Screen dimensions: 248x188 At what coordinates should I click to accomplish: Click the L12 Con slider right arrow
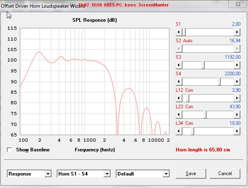237,98
